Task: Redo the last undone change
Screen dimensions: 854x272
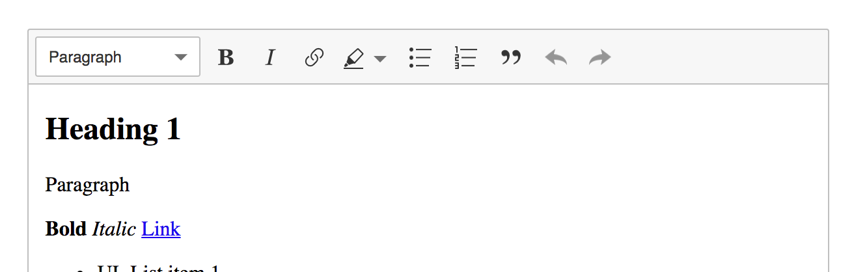Action: tap(600, 57)
